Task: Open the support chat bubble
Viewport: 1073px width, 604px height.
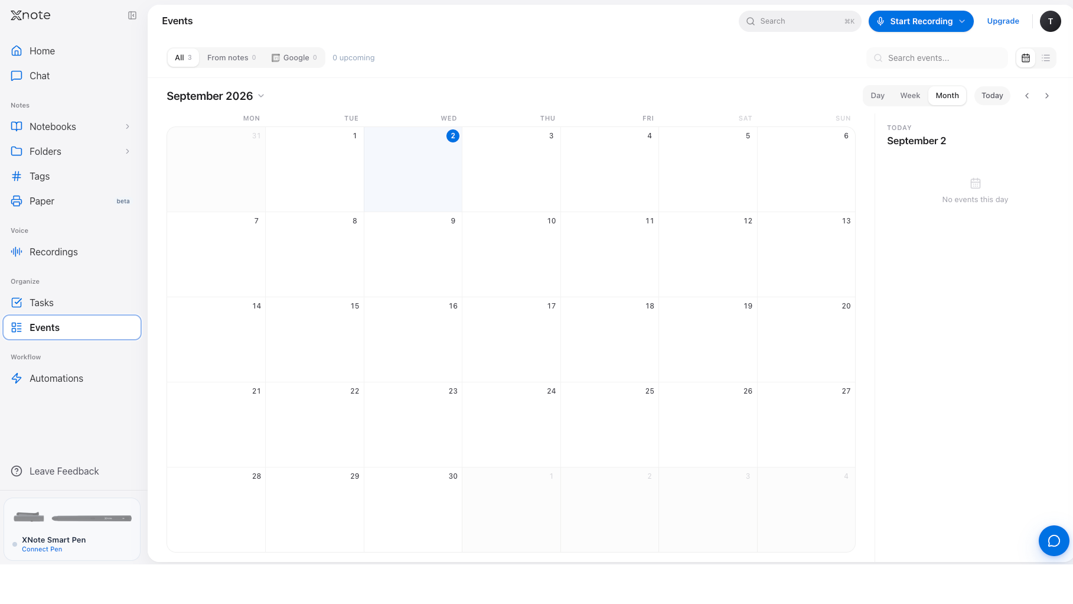Action: point(1054,541)
